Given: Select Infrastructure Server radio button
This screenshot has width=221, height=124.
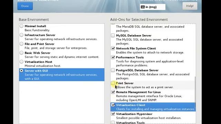Looking at the screenshot, I should tap(21, 35).
